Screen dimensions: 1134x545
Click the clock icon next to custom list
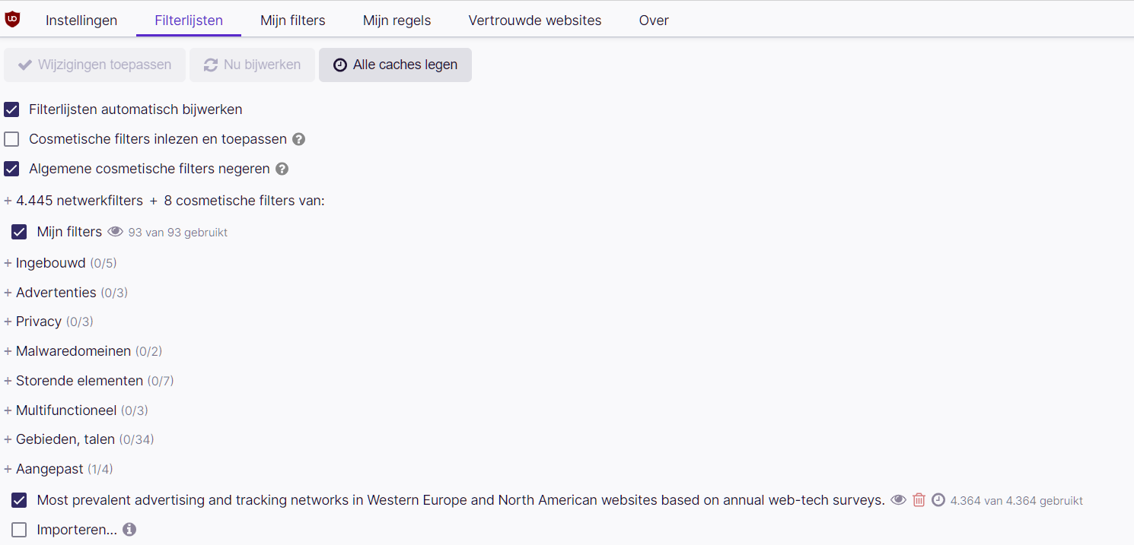point(938,500)
